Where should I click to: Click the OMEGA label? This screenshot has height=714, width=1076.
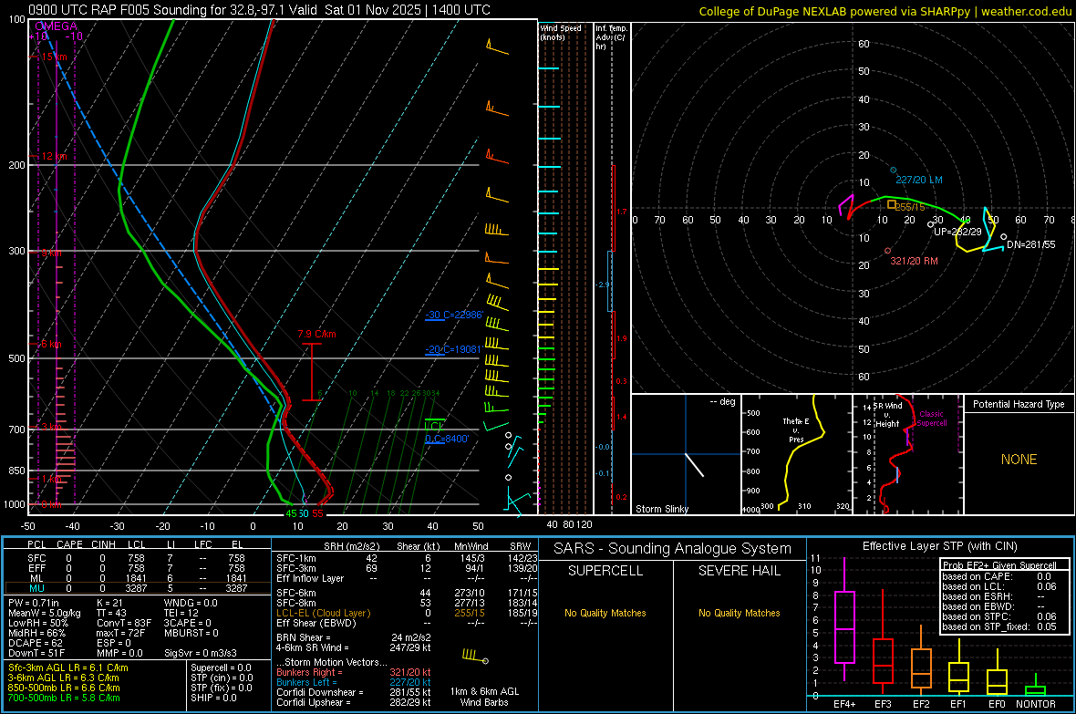[x=57, y=26]
